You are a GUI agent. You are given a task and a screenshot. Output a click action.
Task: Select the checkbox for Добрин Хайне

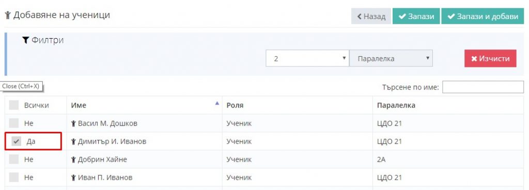14,160
